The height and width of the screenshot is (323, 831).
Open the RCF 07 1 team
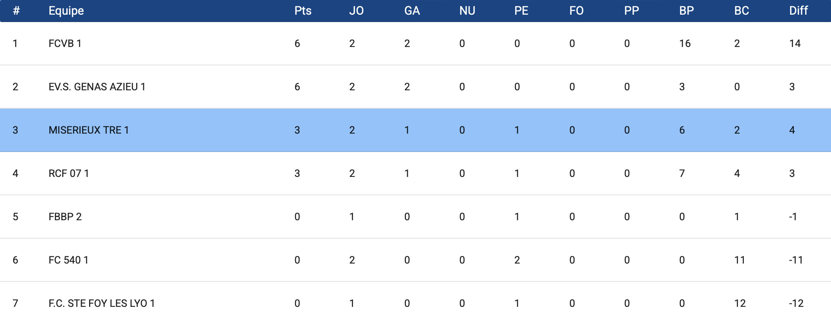tap(69, 174)
